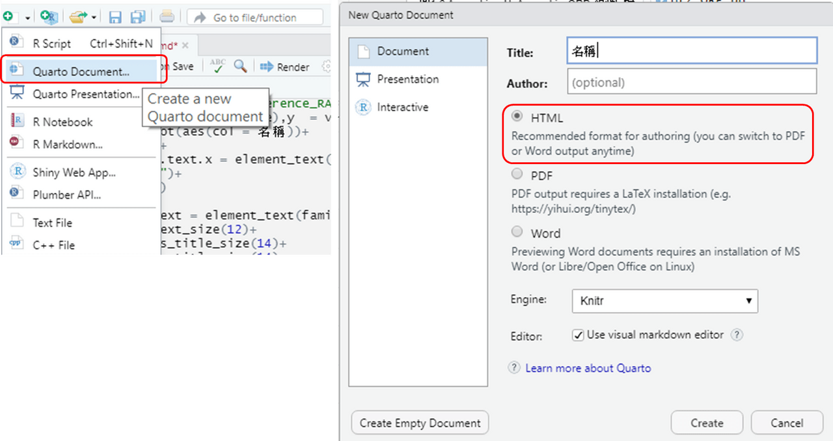Select Interactive type in dialog sidebar
The width and height of the screenshot is (833, 441).
[418, 107]
